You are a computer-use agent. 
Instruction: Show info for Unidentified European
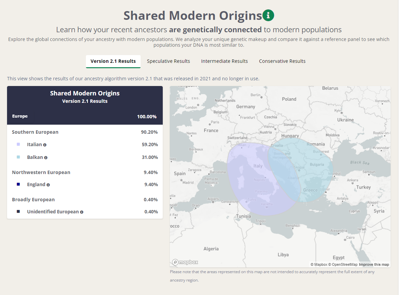click(x=82, y=212)
